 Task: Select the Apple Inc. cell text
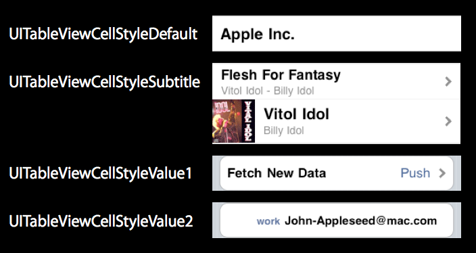pyautogui.click(x=258, y=34)
